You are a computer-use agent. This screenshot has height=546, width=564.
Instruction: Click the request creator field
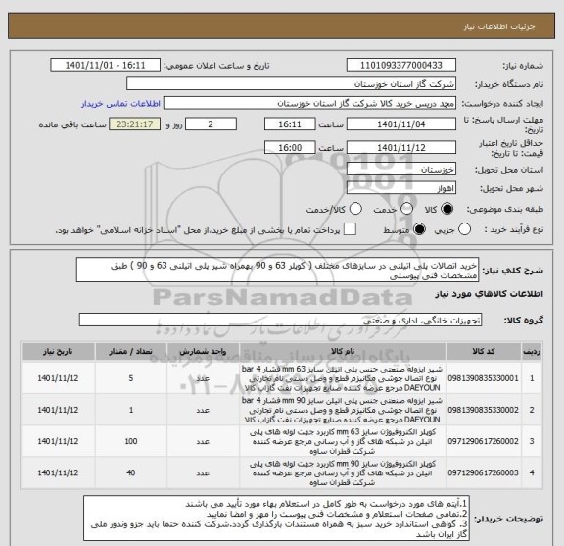[309, 103]
